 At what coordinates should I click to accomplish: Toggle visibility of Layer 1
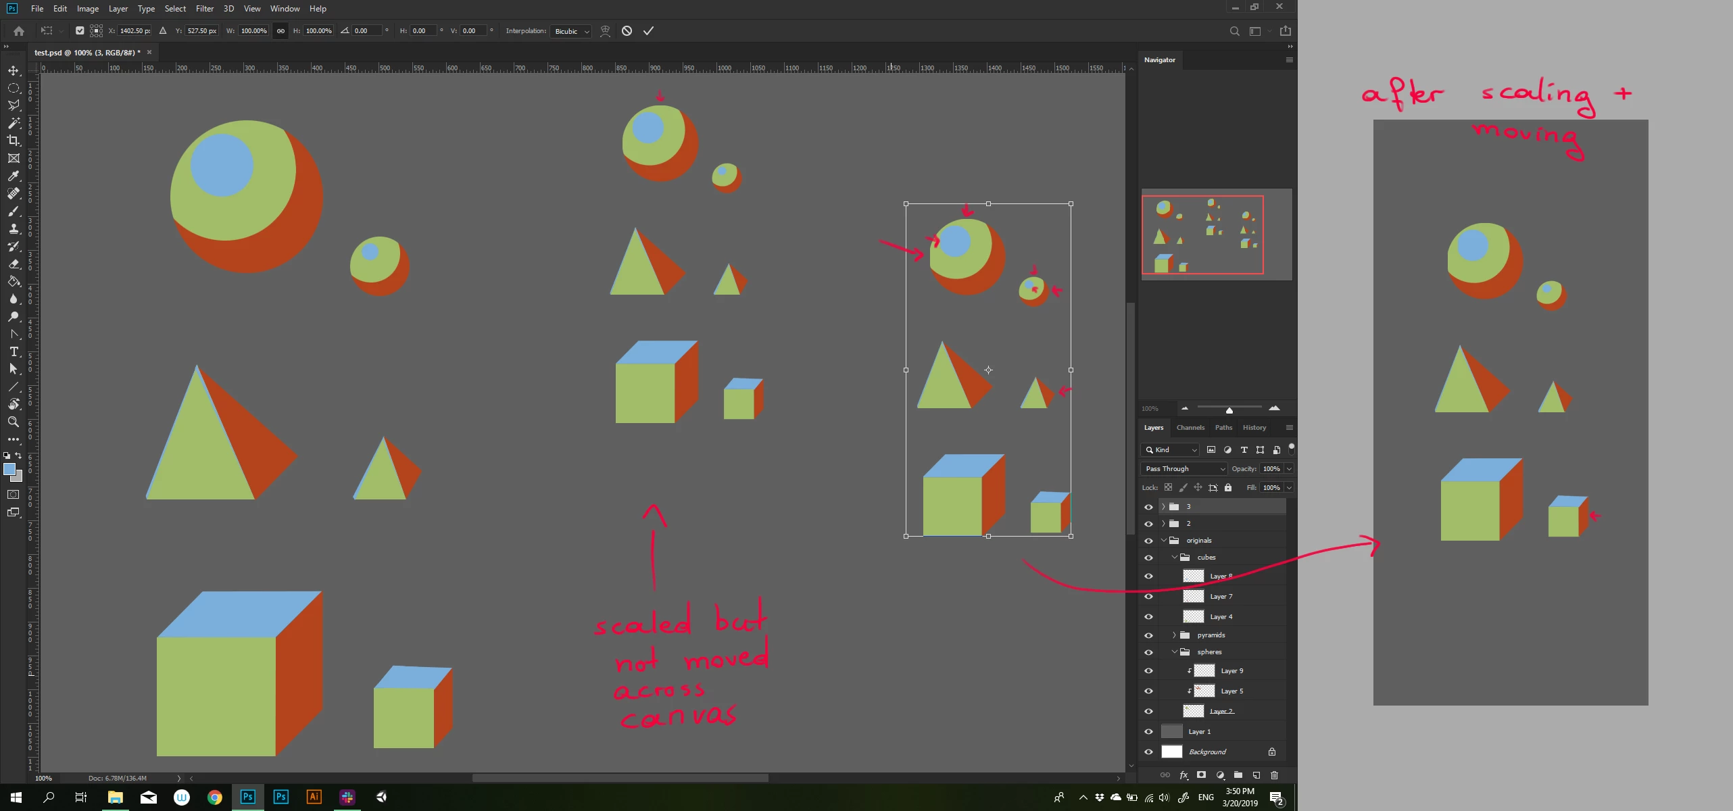click(1148, 731)
